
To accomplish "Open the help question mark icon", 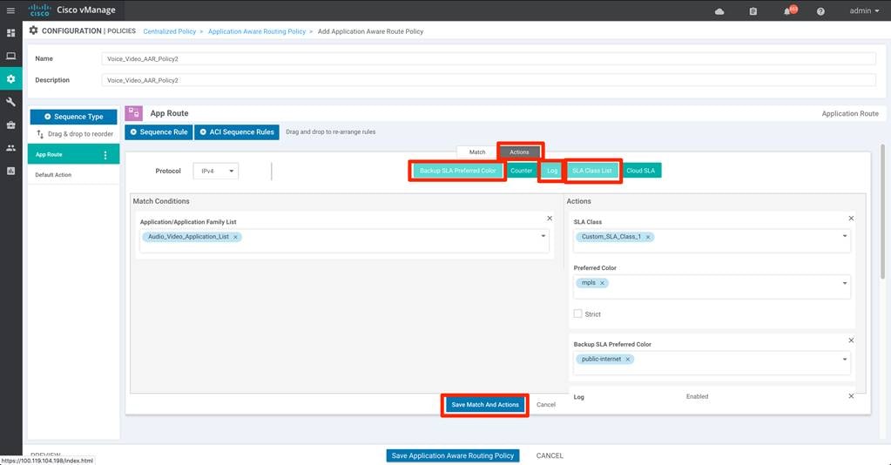I will [x=820, y=11].
